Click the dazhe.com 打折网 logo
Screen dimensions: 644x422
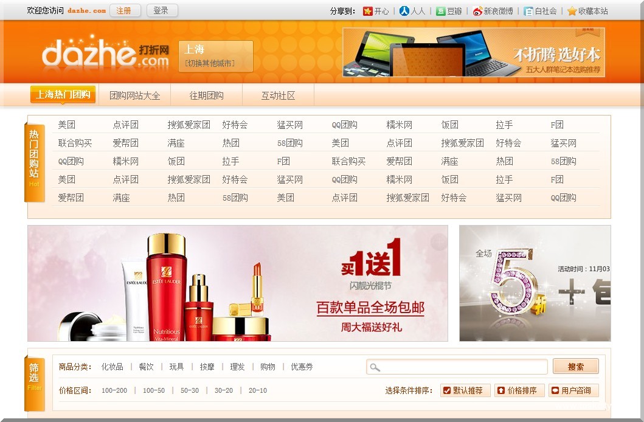click(105, 54)
